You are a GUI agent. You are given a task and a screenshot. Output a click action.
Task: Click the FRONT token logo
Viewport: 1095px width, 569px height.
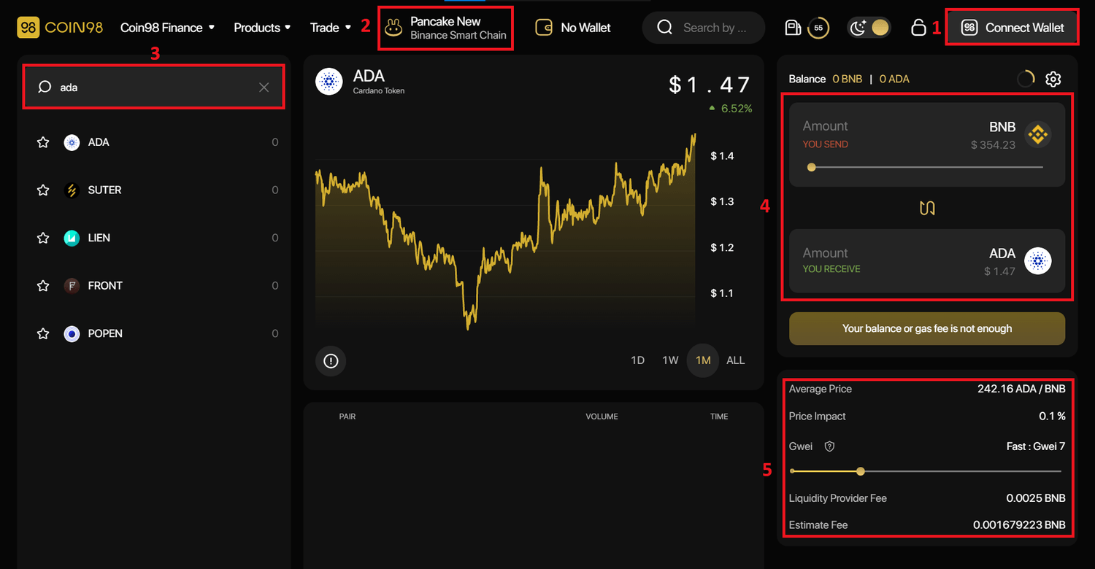(72, 286)
